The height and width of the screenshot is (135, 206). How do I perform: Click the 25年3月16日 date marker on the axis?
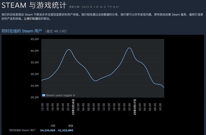tap(73, 107)
